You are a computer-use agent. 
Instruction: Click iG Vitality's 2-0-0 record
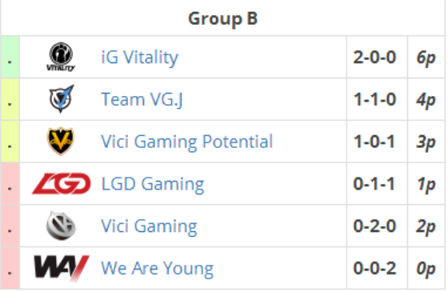click(x=374, y=57)
